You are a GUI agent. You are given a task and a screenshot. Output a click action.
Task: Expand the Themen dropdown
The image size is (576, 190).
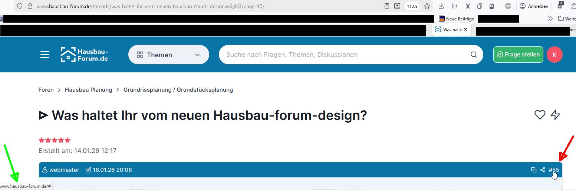tap(169, 55)
